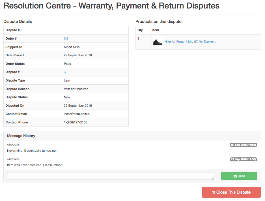The height and width of the screenshot is (201, 265).
Task: Click the 'Dispute Details' heading
Action: click(x=18, y=22)
